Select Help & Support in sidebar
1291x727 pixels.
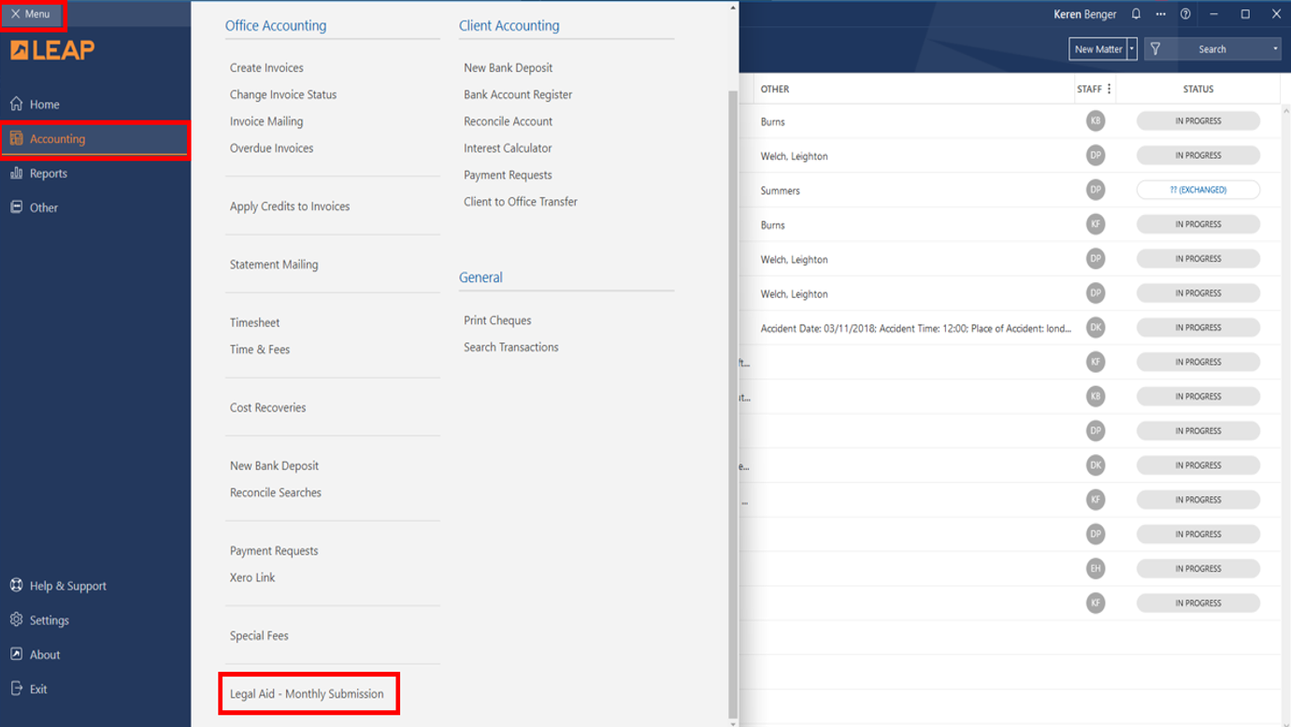(67, 586)
